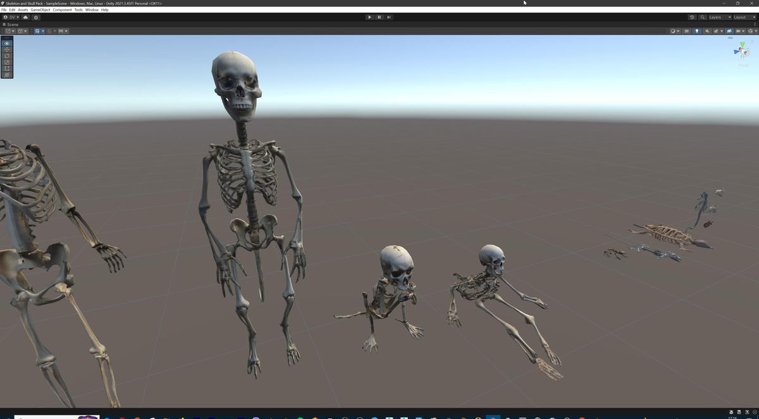Select the Rect Transform tool
The image size is (759, 419).
[x=6, y=68]
